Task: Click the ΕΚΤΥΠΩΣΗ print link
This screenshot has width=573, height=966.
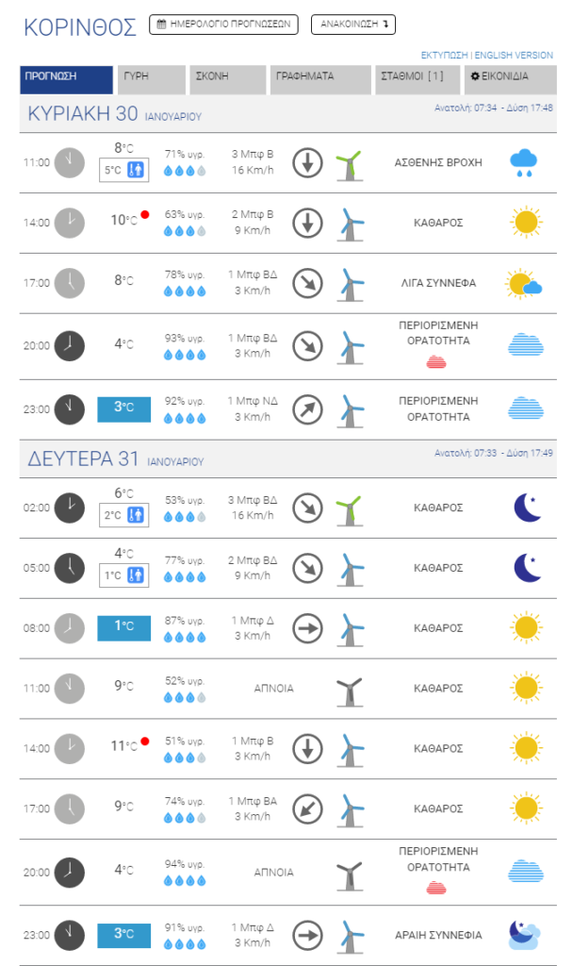Action: pyautogui.click(x=445, y=55)
